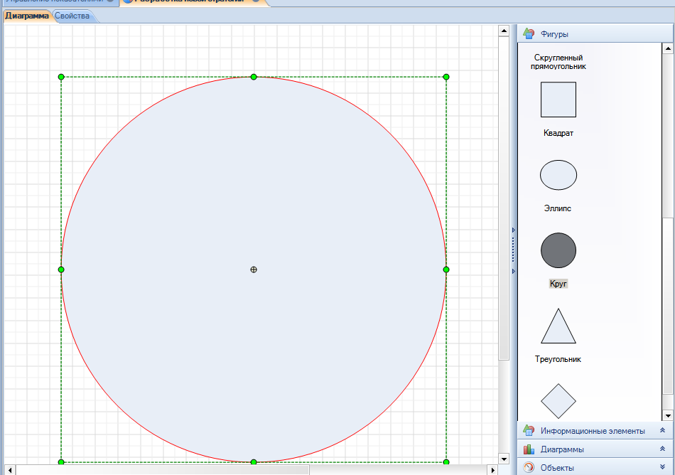Image resolution: width=675 pixels, height=475 pixels.
Task: Click the Фигуры panel header icon
Action: click(x=529, y=33)
